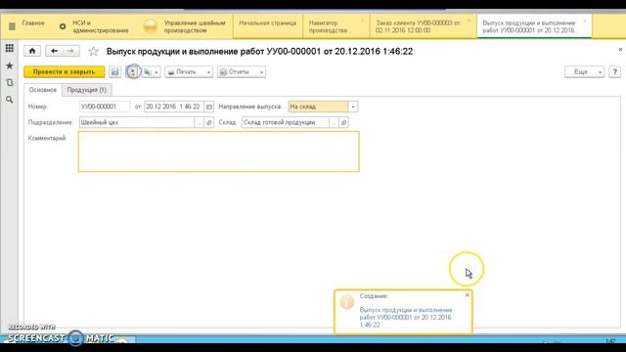Click the Номер input field
The width and height of the screenshot is (626, 352).
tap(105, 107)
